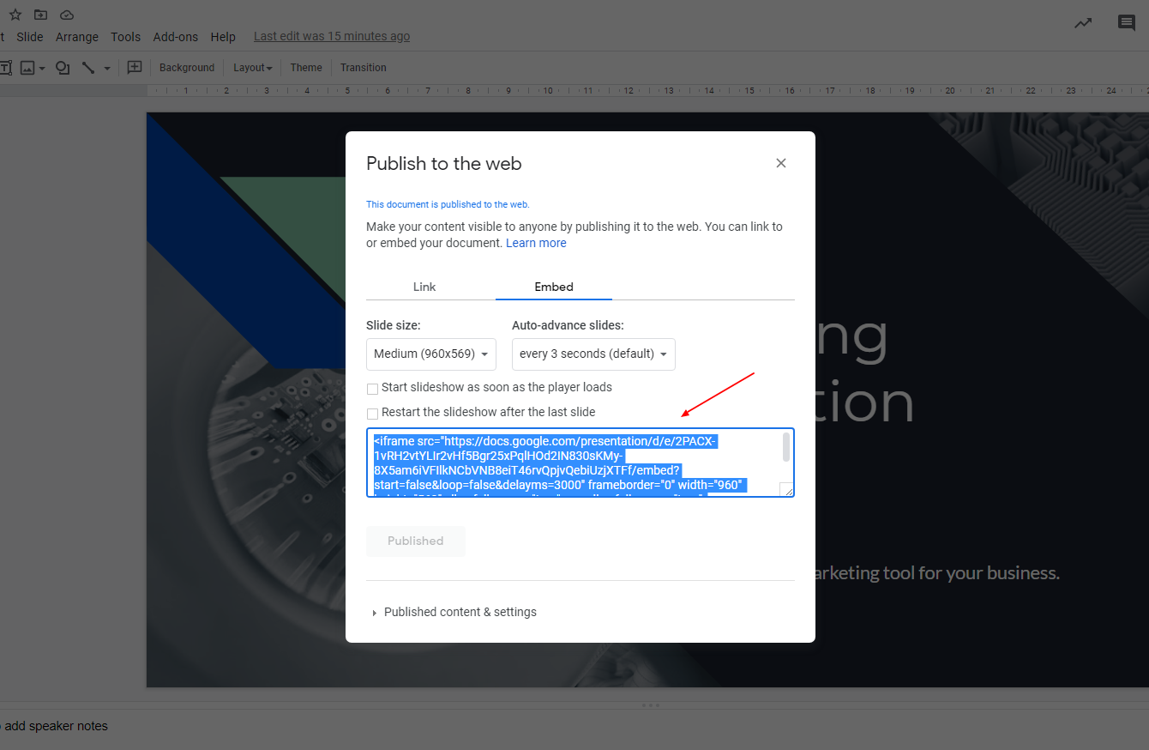Click the "Slide size:" label
Screen dimensions: 1149x750
coord(394,325)
